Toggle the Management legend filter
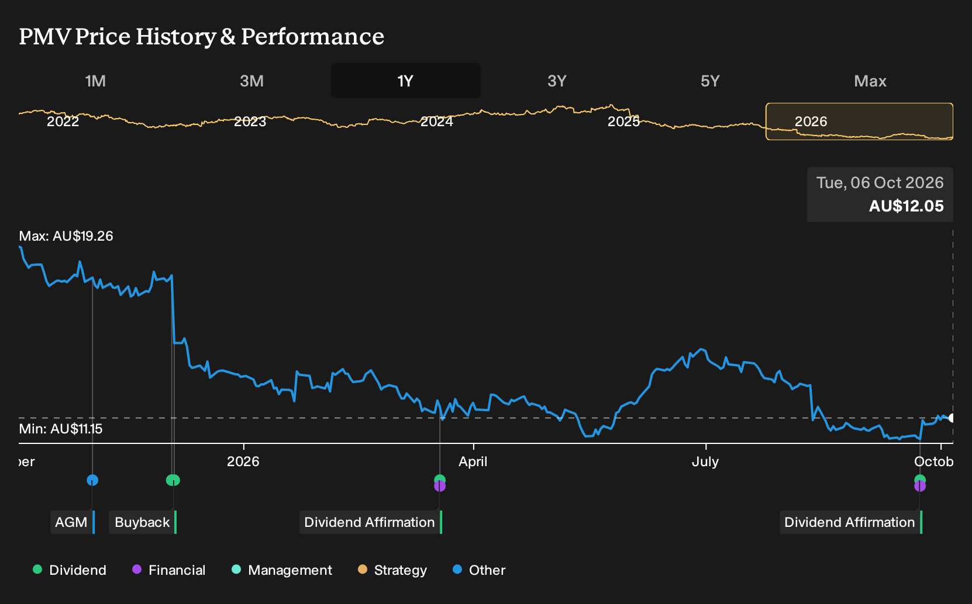 (282, 570)
